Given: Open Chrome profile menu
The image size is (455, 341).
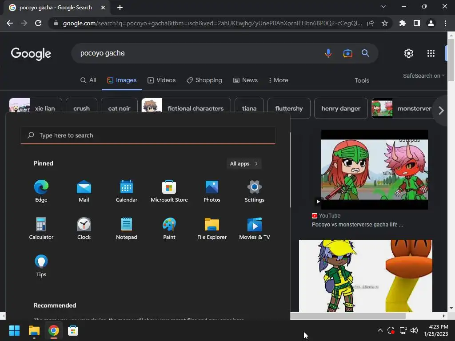Looking at the screenshot, I should click(x=431, y=23).
